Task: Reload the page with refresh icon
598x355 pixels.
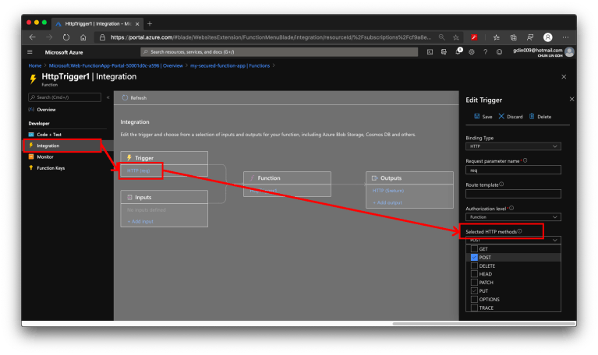Action: (x=66, y=37)
